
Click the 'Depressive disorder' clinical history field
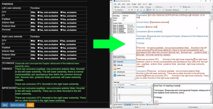point(159,22)
